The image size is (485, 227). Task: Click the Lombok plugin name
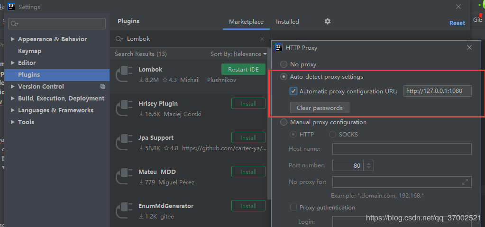tap(150, 70)
